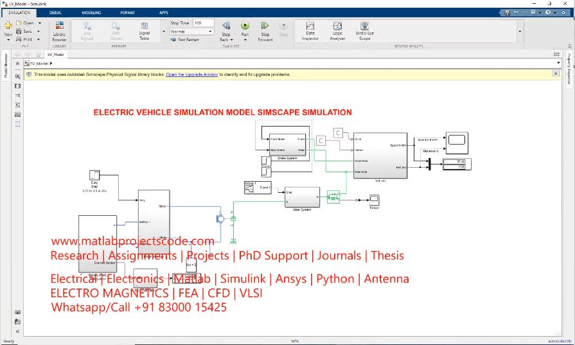Click the Fit to View palette icon
Viewport: 575px width, 345px height.
[x=17, y=85]
